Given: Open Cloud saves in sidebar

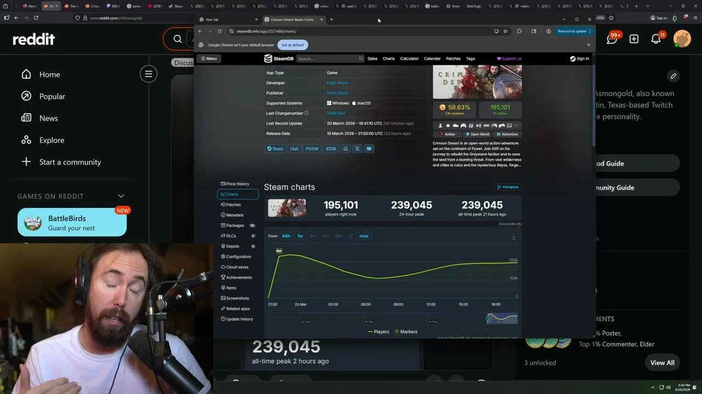Looking at the screenshot, I should pos(237,267).
